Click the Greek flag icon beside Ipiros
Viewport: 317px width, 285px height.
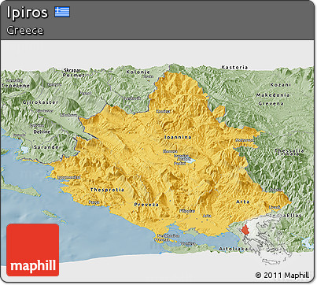tap(62, 12)
